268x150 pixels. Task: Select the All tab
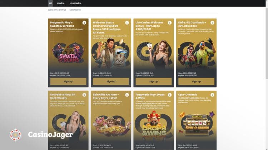(50, 3)
